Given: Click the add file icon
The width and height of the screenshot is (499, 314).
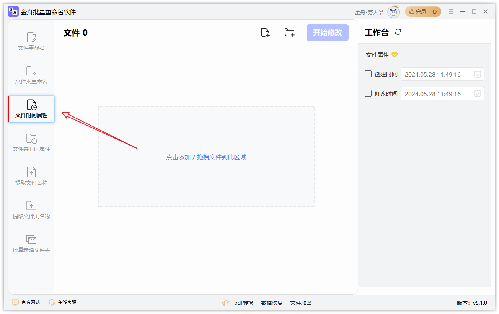Looking at the screenshot, I should pos(265,33).
